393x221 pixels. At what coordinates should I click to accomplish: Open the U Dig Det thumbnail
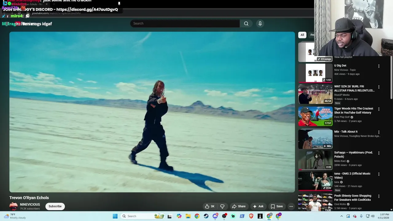point(315,73)
